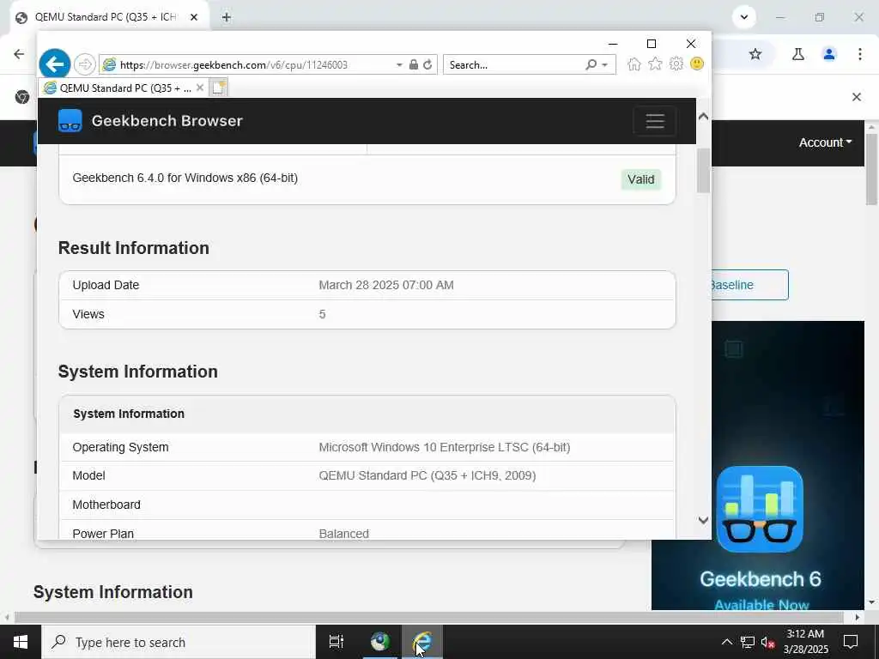Click Internet Explorer taskbar icon
The width and height of the screenshot is (879, 659).
pos(422,642)
